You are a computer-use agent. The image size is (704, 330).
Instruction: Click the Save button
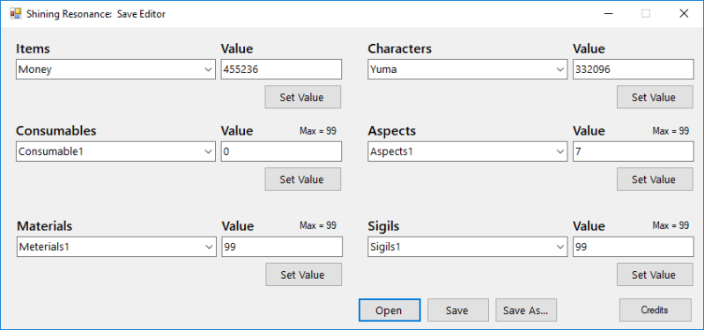(457, 311)
